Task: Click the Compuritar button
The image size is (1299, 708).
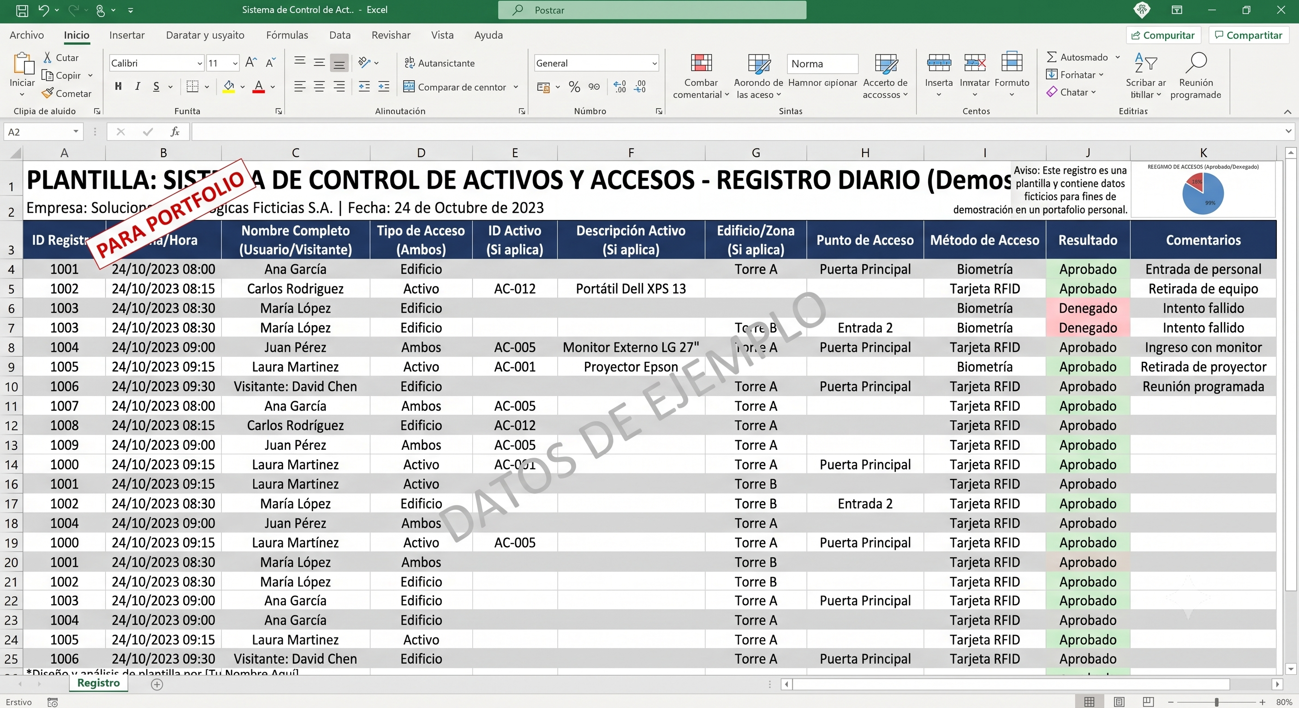Action: point(1163,35)
